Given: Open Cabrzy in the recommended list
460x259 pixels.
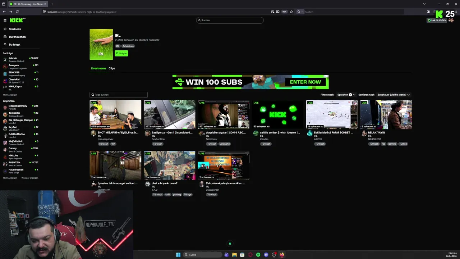Looking at the screenshot, I should 20,150.
